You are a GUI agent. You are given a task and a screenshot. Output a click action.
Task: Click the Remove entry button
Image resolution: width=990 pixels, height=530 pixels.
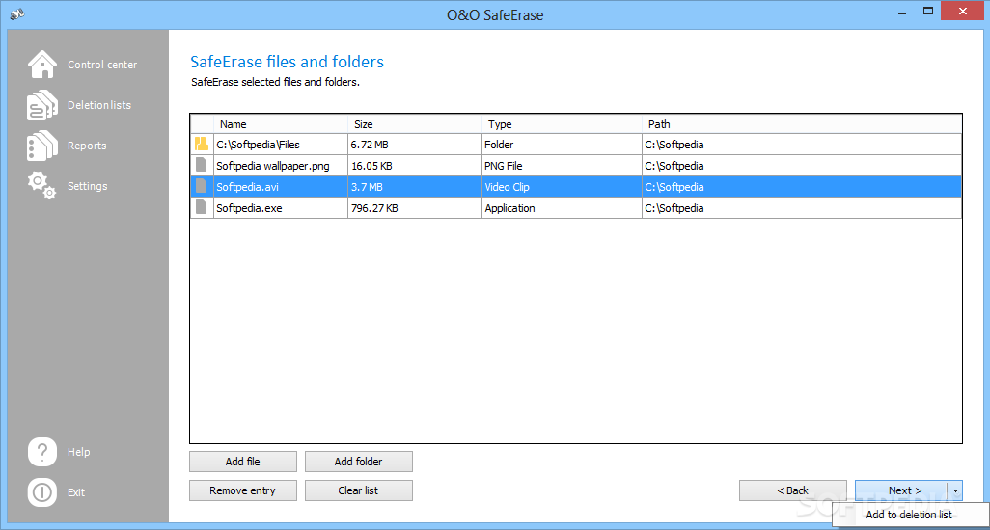[x=243, y=490]
